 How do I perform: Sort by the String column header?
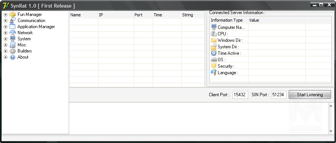[x=193, y=15]
